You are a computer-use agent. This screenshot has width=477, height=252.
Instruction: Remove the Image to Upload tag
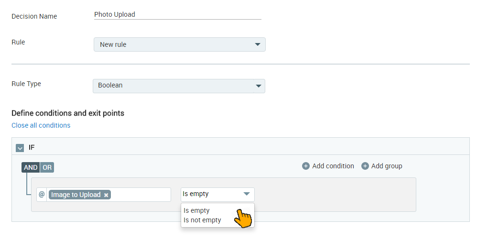point(106,195)
